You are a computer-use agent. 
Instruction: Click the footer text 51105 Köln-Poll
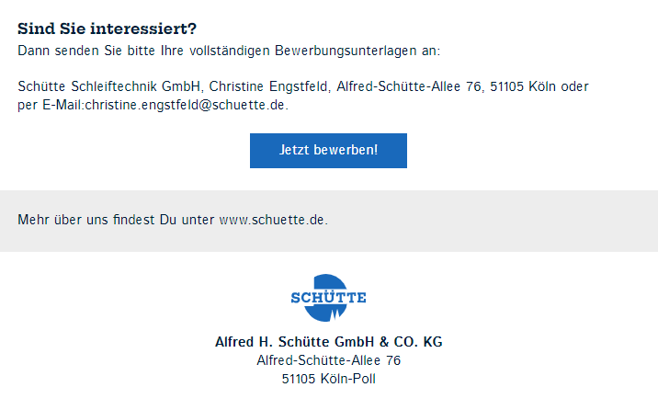pyautogui.click(x=329, y=379)
